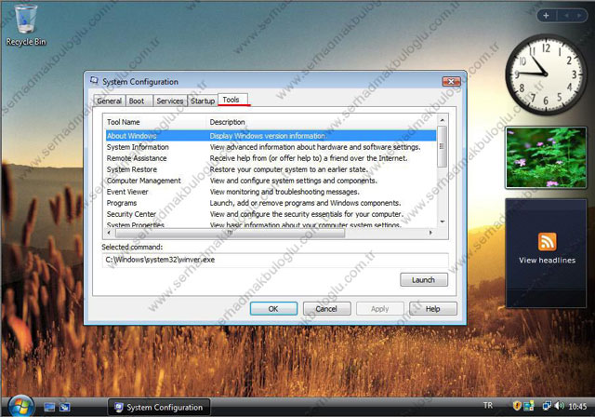The height and width of the screenshot is (417, 595).
Task: Open the security shield tray icon
Action: [517, 406]
